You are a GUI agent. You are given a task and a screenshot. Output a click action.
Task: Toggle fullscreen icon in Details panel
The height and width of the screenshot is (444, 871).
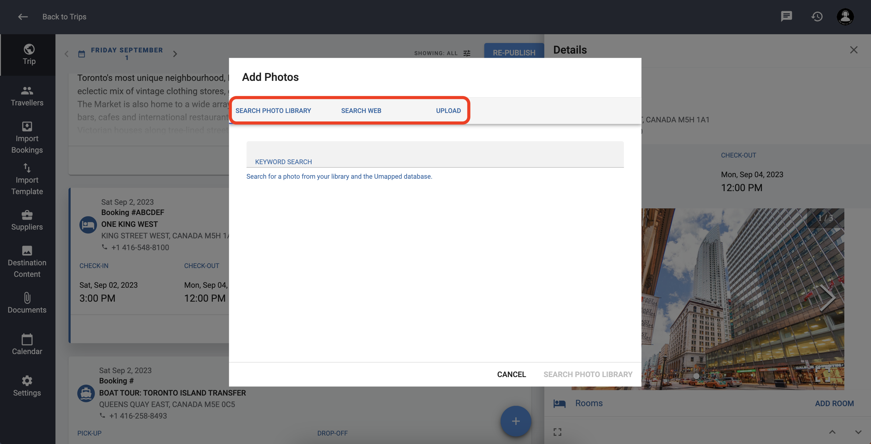pyautogui.click(x=557, y=432)
